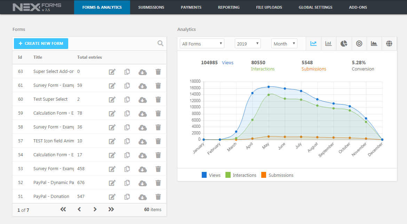Click Create New Form button
Viewport: 407px width, 224px height.
[x=41, y=43]
